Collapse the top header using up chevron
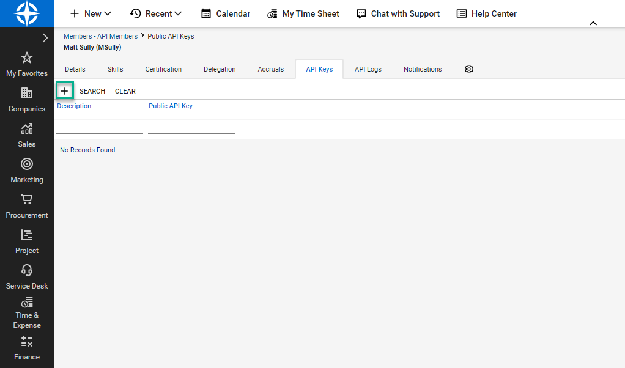Screen dimensions: 625x368 [x=593, y=23]
